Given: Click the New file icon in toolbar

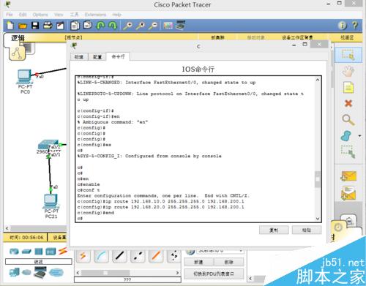Looking at the screenshot, I should point(10,26).
